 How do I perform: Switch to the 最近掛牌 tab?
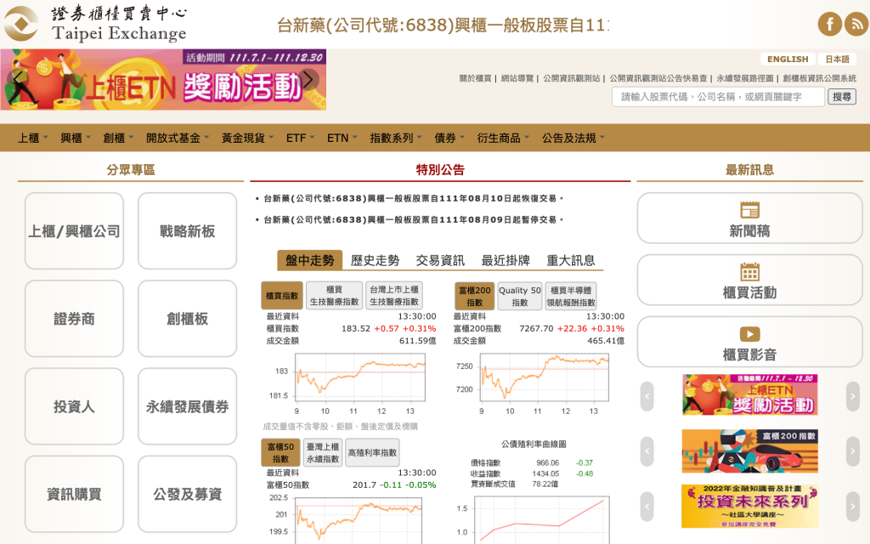(506, 260)
